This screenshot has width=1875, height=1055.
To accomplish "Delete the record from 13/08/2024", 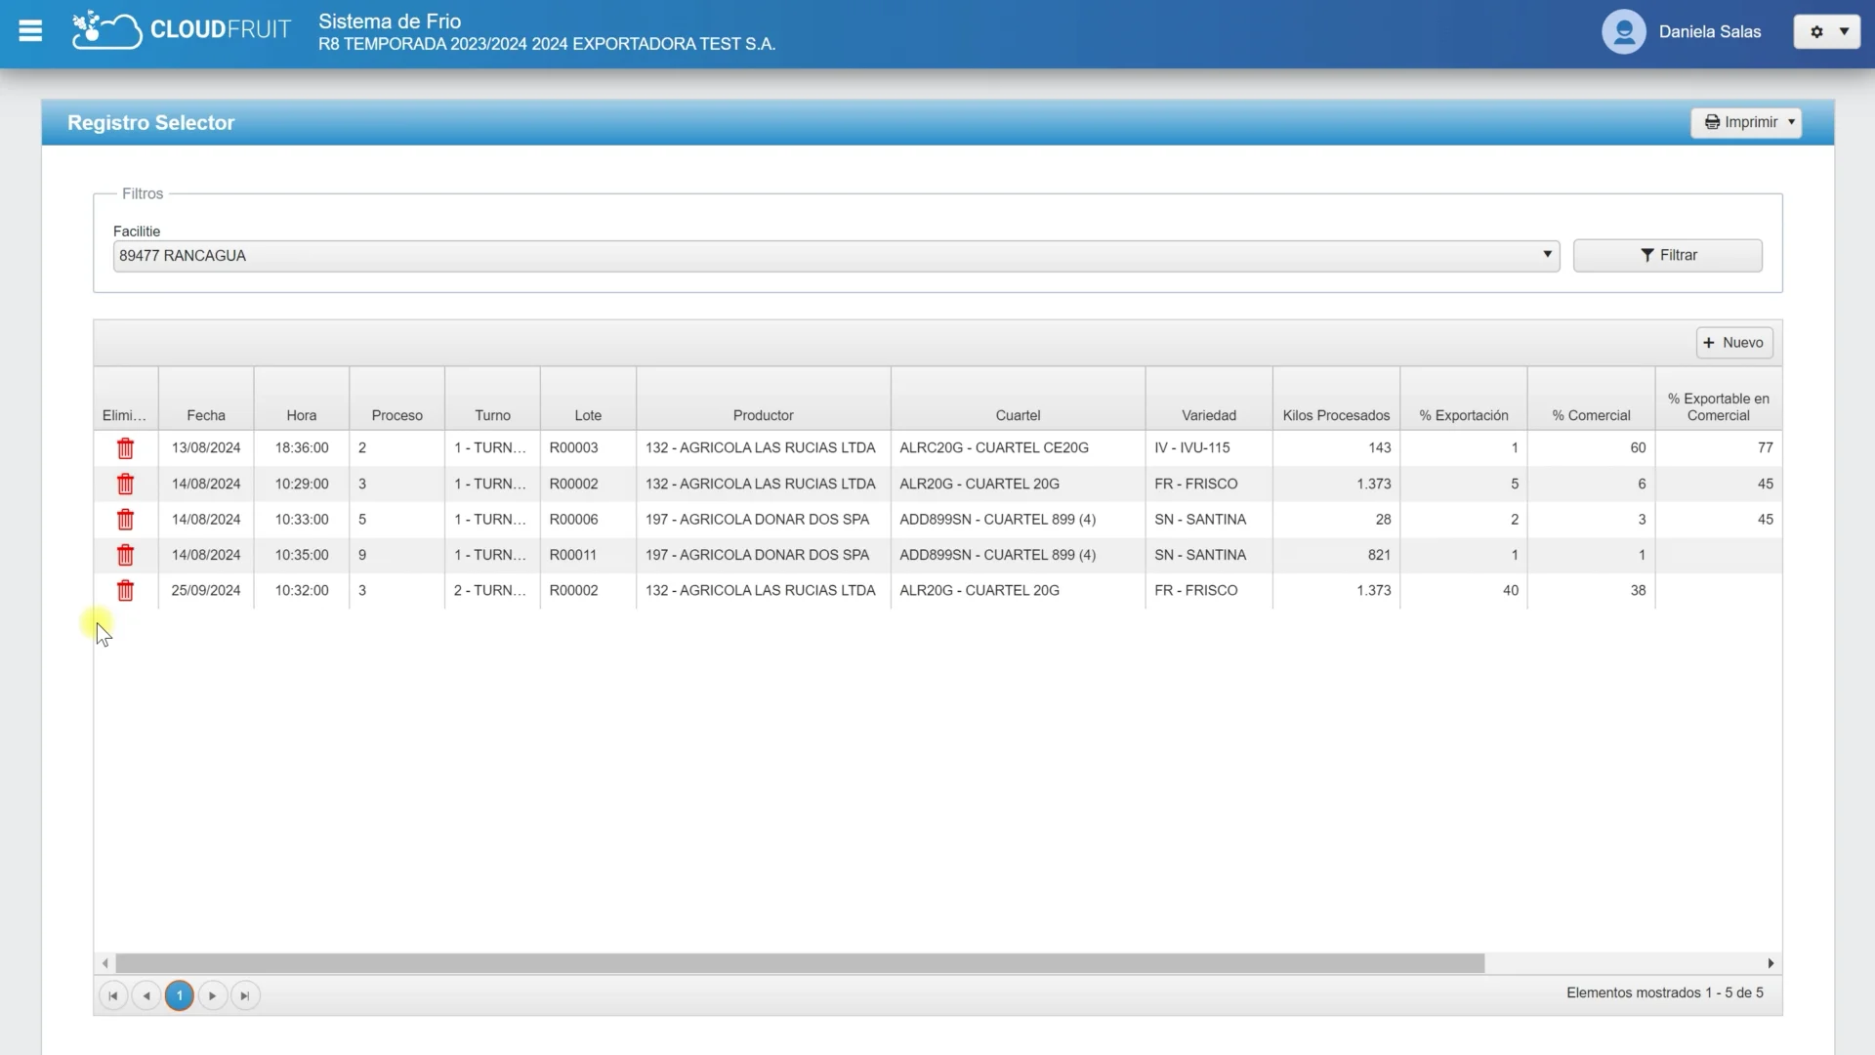I will pyautogui.click(x=126, y=447).
